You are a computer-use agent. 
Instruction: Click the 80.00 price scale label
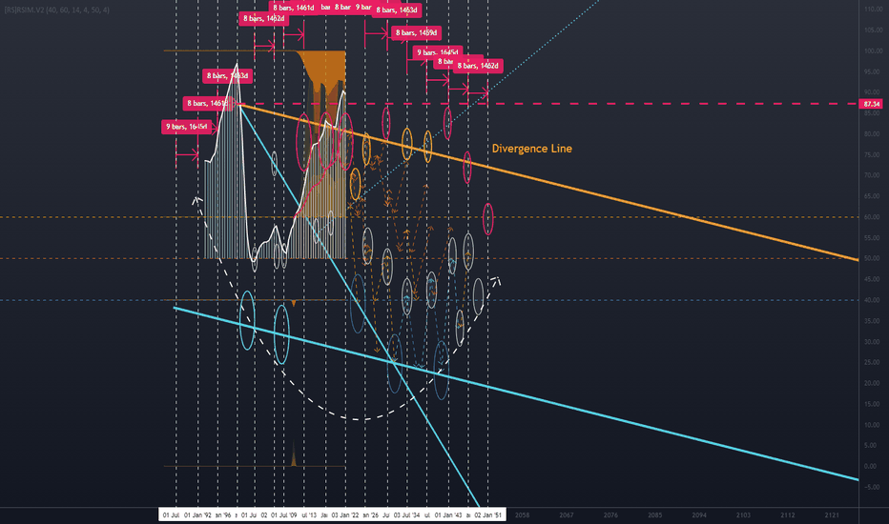pyautogui.click(x=873, y=134)
